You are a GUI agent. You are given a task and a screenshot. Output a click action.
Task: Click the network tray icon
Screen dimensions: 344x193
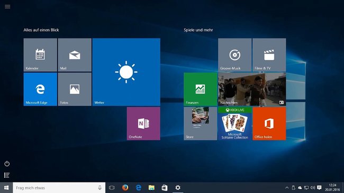coord(306,188)
